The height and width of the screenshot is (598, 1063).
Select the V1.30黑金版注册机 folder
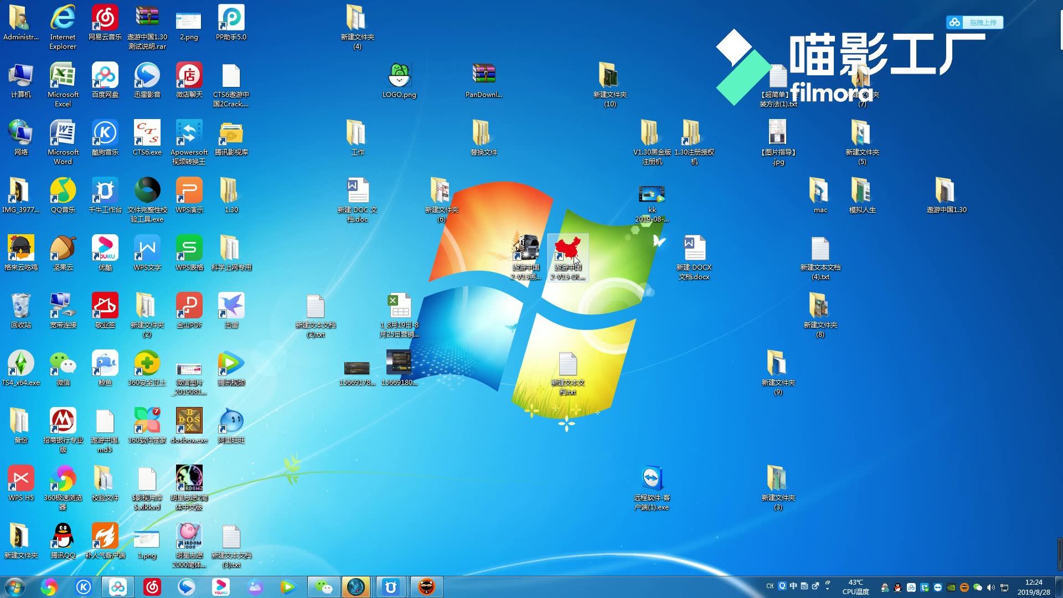pos(652,142)
